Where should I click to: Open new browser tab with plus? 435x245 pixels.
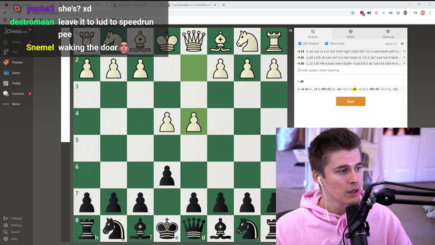pos(224,5)
